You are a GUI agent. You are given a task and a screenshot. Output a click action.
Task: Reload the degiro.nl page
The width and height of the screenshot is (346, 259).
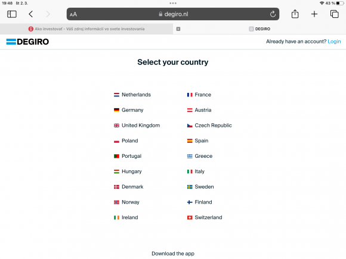click(x=273, y=14)
